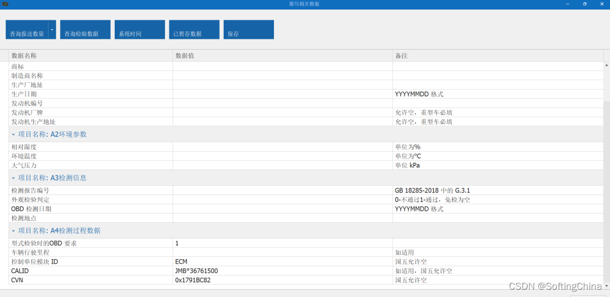Screen dimensions: 610x297
Task: Open 已暂存数据 saved drafts
Action: point(194,29)
